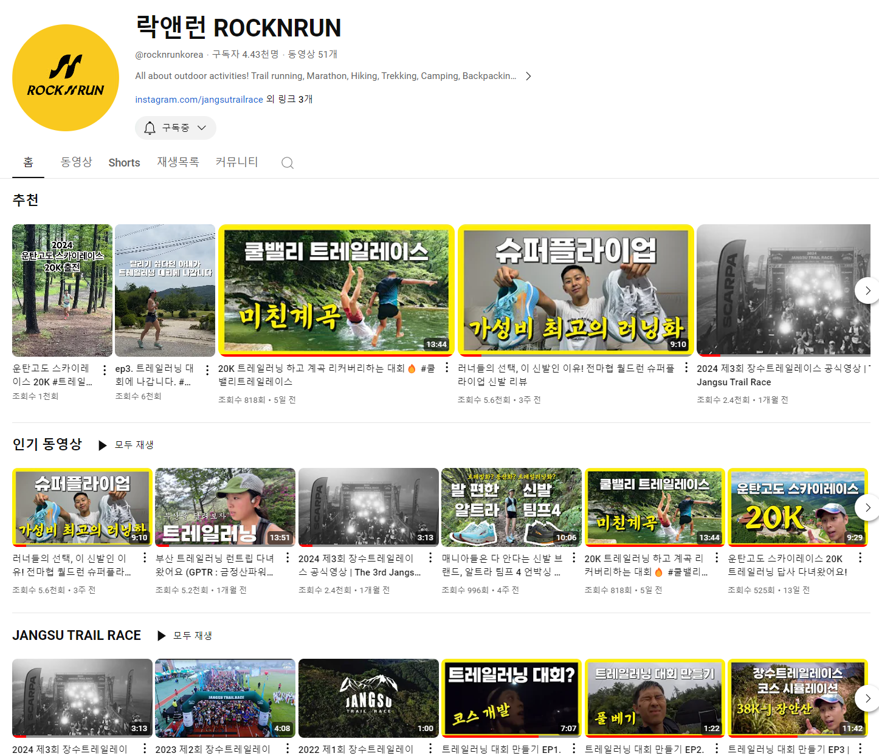
Task: Click 모두 재생 for the JANGSU TRAIL RACE playlist
Action: pos(192,635)
